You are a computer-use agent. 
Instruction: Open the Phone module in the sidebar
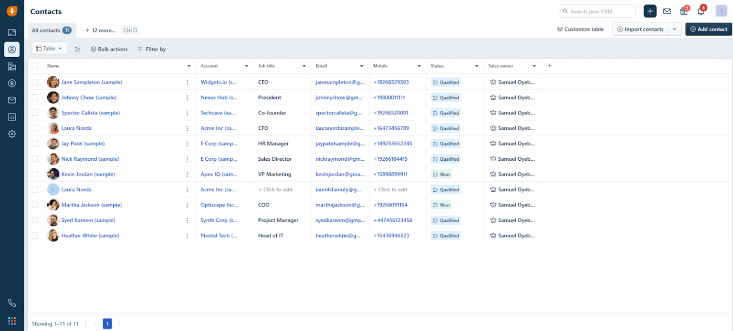[x=12, y=303]
